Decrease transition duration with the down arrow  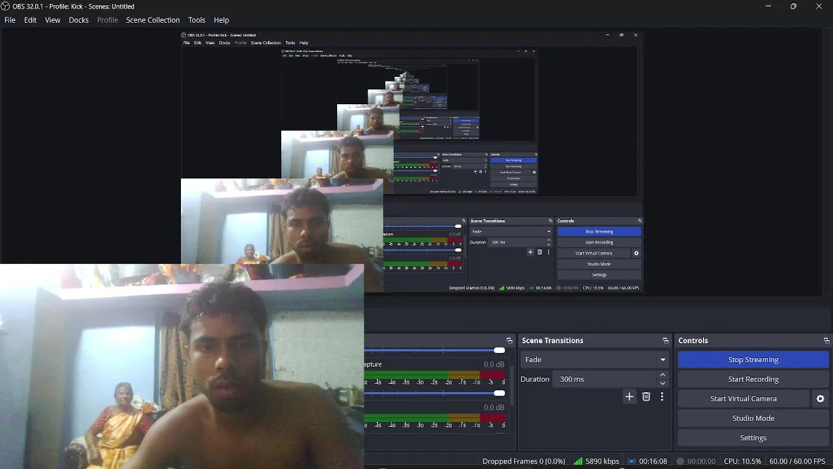662,383
